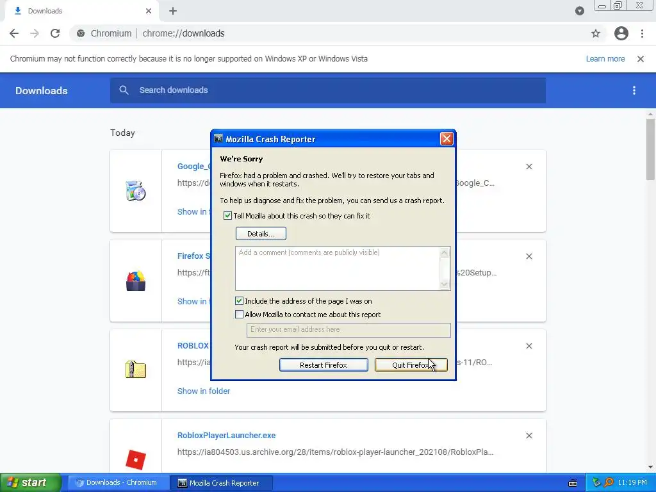Click the forward navigation arrow
This screenshot has width=656, height=492.
coord(35,33)
